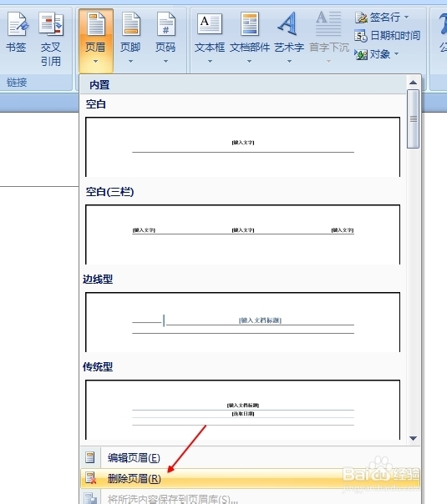Click the Built-in (内置) gallery heading

(99, 85)
